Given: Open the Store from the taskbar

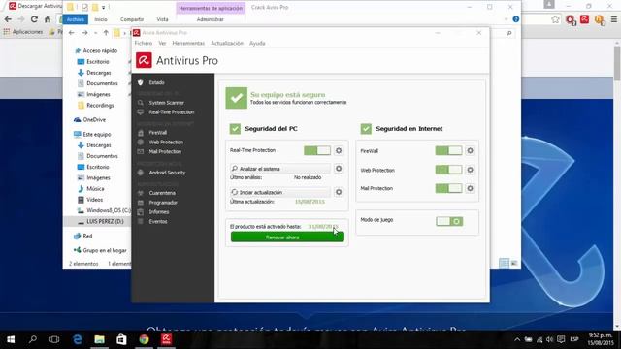Looking at the screenshot, I should click(121, 339).
